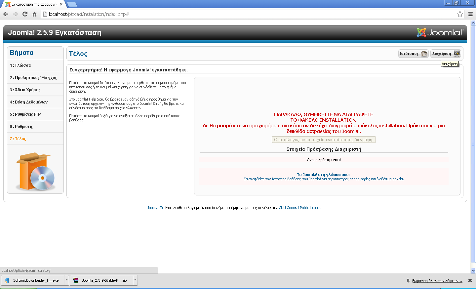Bookmark this page with the star icon
Screen dimensions: 476x289
pyautogui.click(x=460, y=14)
